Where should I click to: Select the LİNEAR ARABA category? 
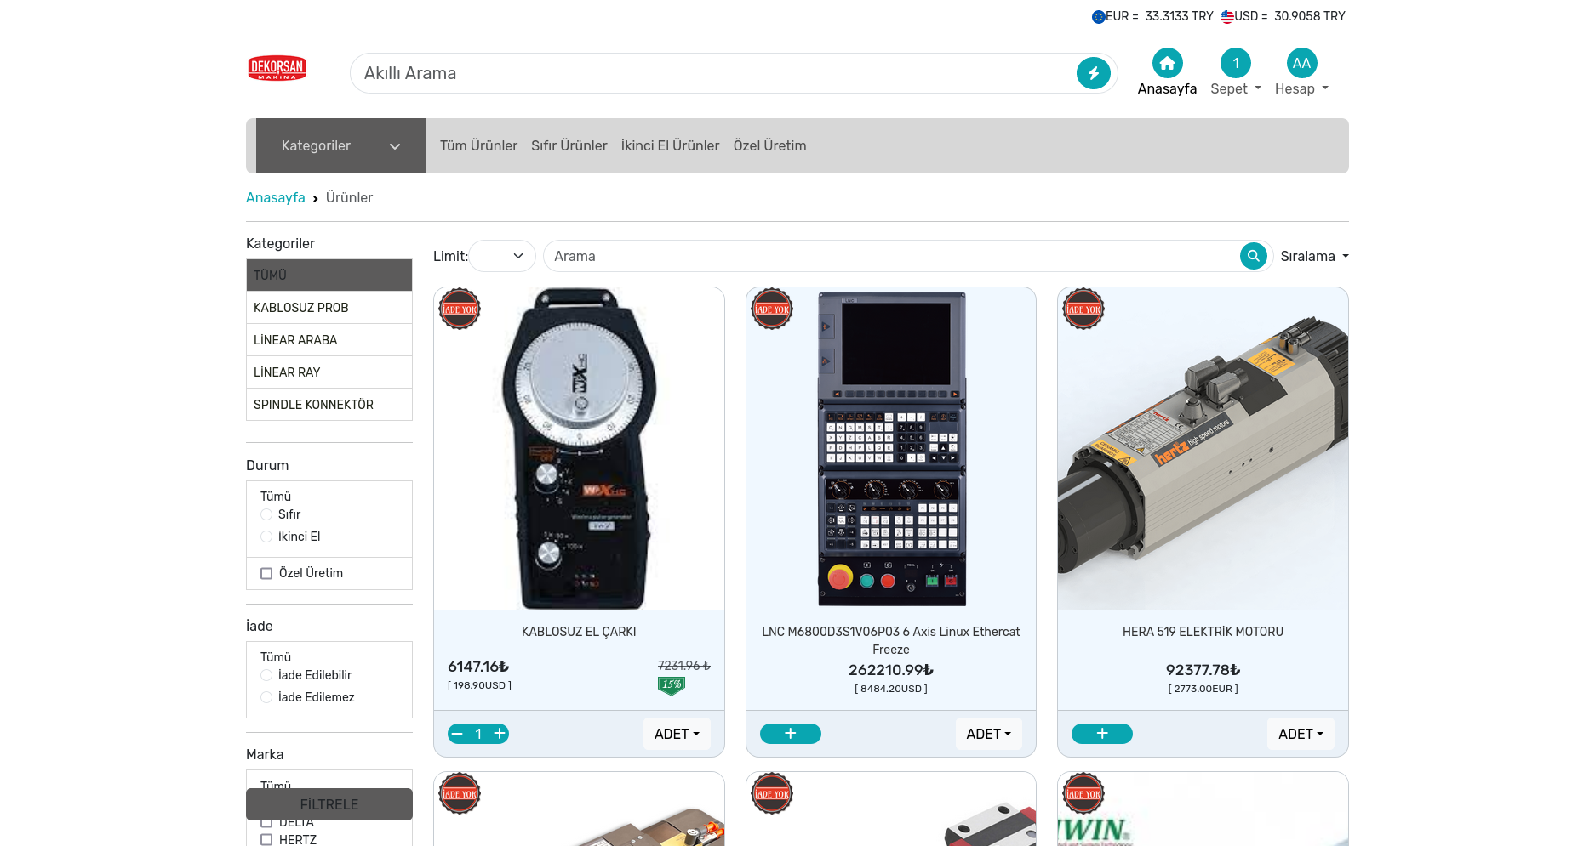tap(329, 340)
